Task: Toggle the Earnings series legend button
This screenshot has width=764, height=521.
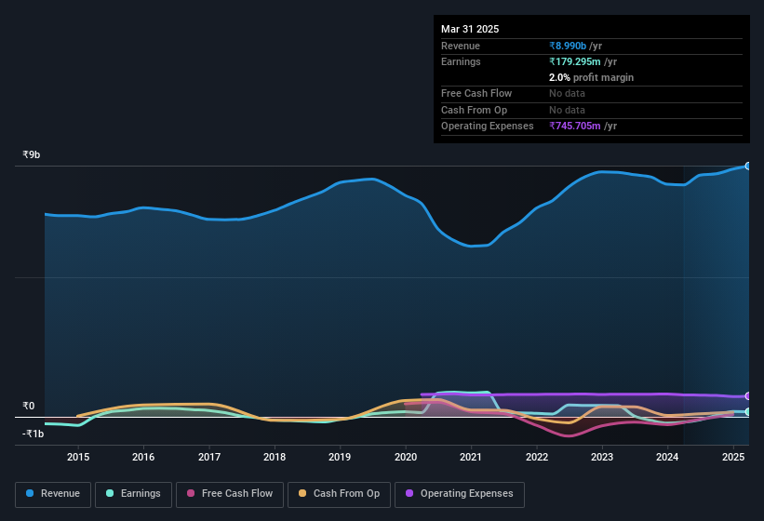Action: pos(133,494)
